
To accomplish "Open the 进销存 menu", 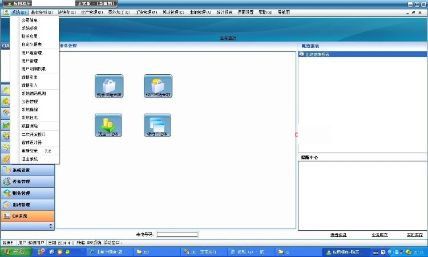I will click(x=67, y=13).
